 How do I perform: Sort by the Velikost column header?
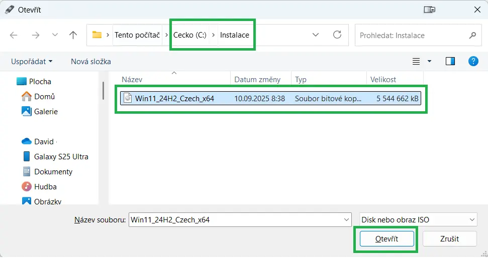pos(395,79)
